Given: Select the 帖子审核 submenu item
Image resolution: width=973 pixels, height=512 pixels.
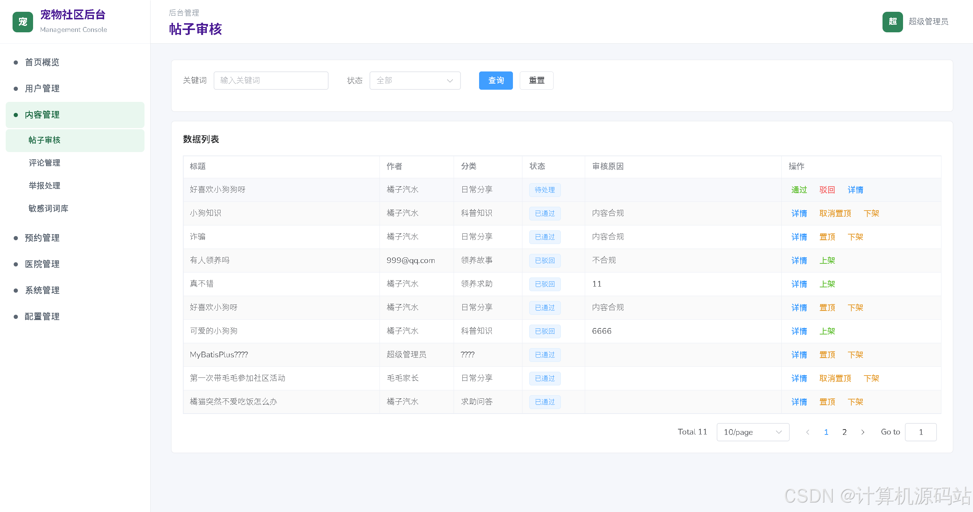Looking at the screenshot, I should coord(75,140).
